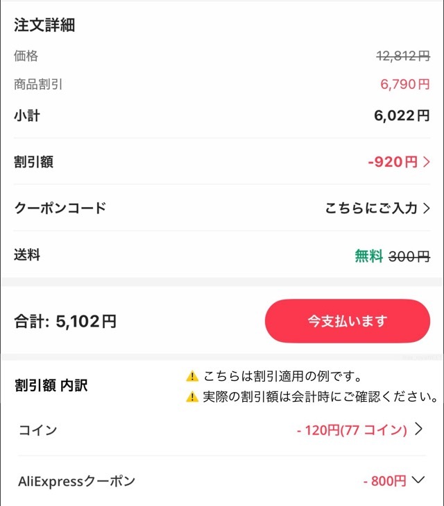Tap the AliExpressクーポン label
Screen dimensions: 444x506
click(77, 480)
